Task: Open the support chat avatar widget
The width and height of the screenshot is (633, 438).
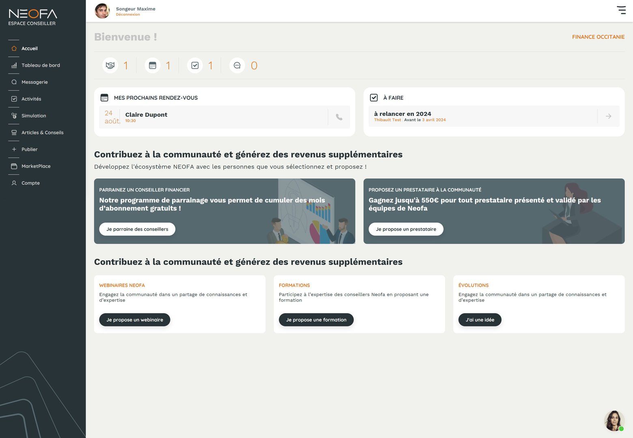Action: (614, 421)
